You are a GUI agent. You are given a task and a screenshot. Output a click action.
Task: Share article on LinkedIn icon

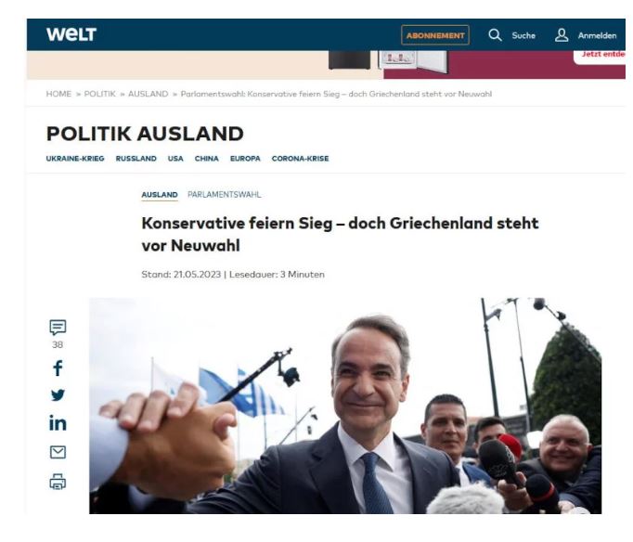click(58, 423)
